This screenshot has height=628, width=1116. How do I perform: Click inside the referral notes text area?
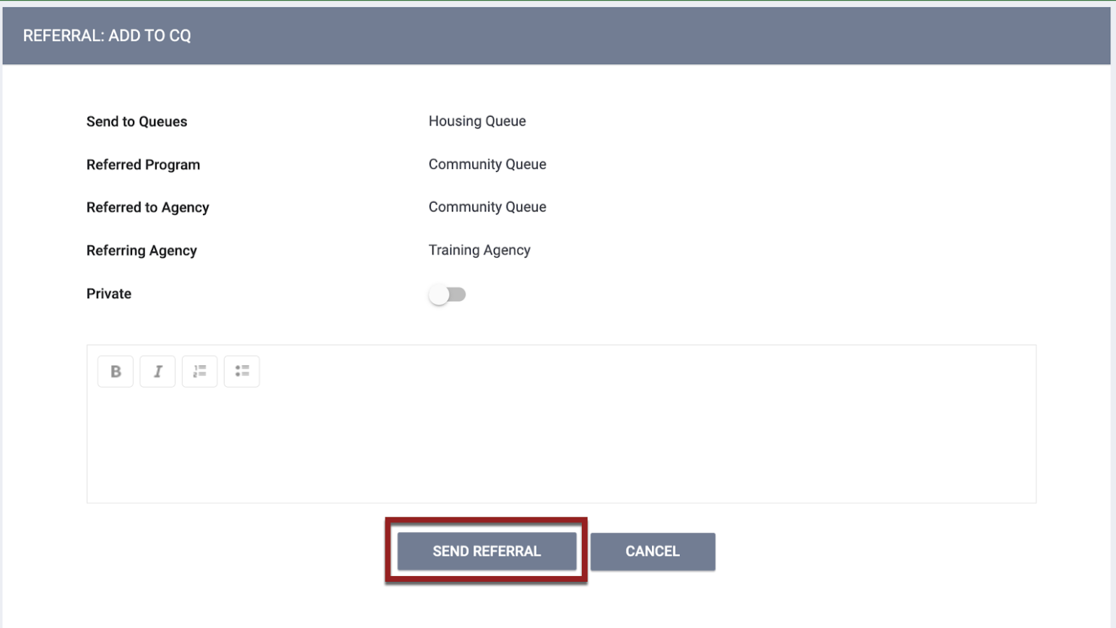pyautogui.click(x=561, y=448)
